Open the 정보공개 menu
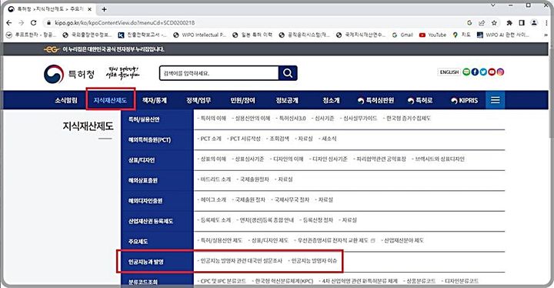 (x=287, y=100)
